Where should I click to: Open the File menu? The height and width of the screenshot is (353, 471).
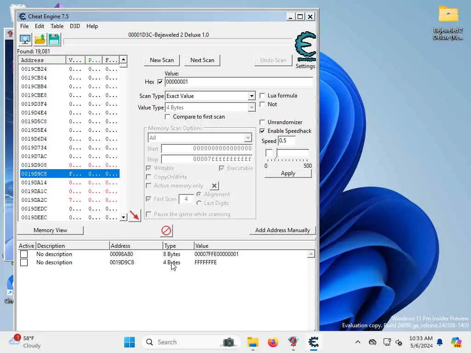24,26
